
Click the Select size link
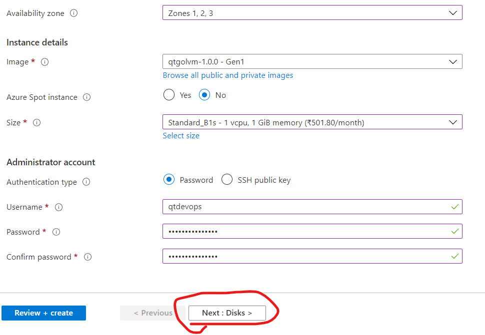(x=181, y=135)
